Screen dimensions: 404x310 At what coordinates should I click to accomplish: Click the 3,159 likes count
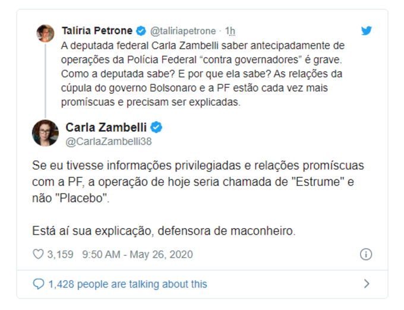[60, 254]
